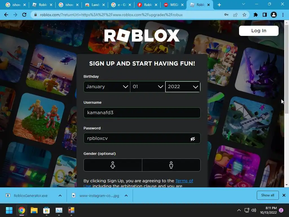Click the Username input field
The width and height of the screenshot is (289, 217).
pos(142,113)
